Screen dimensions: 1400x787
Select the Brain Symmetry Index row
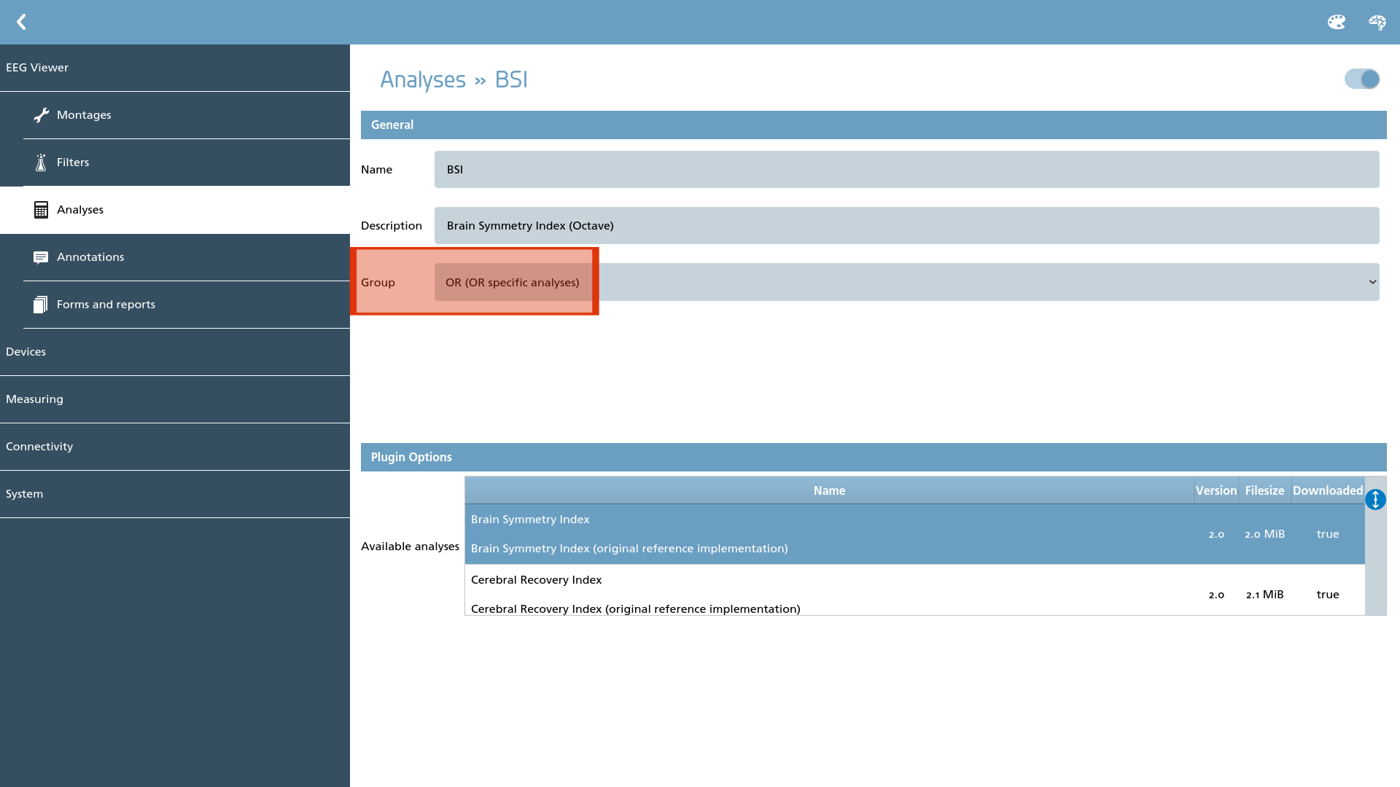(914, 534)
